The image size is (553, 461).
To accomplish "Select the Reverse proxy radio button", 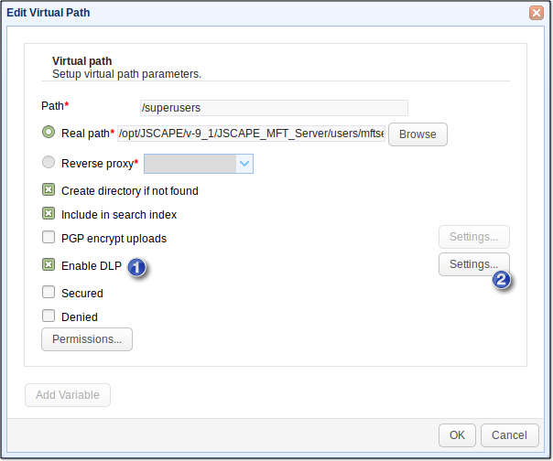I will (49, 163).
